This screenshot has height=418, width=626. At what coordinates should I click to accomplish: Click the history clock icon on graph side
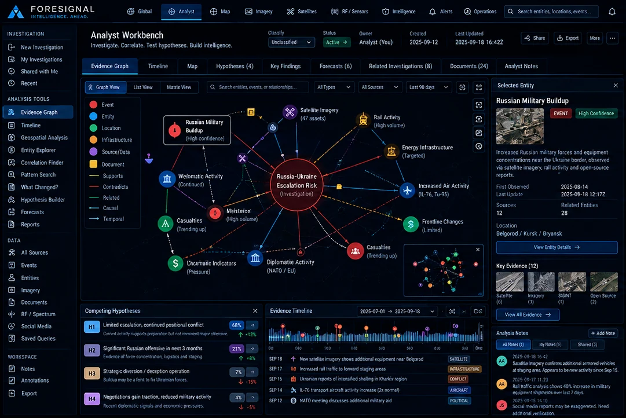(x=479, y=146)
